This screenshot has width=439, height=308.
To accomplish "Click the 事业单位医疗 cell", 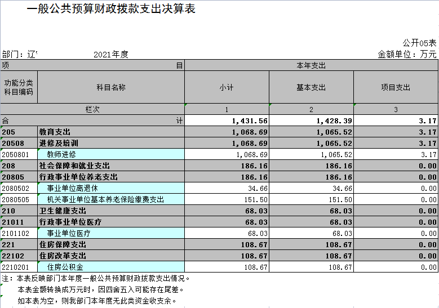I will click(x=111, y=233).
